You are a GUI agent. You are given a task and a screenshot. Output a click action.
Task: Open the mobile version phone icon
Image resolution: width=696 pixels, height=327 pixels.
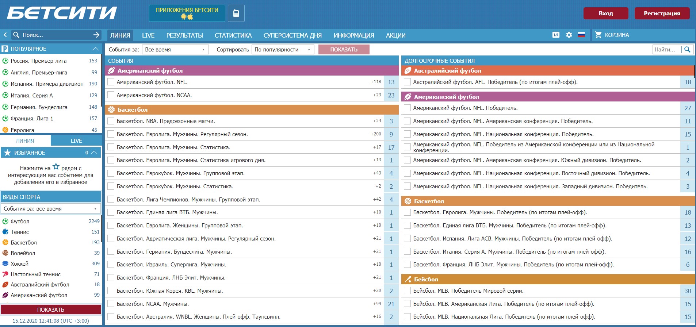[x=236, y=14]
